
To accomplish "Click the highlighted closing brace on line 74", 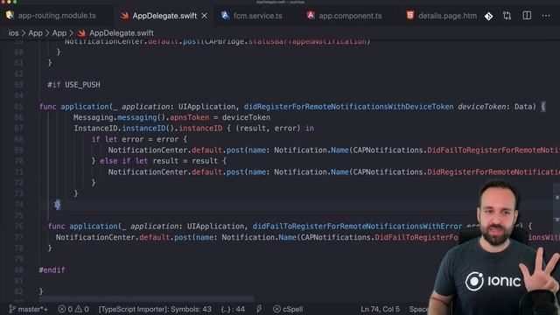I will (58, 204).
